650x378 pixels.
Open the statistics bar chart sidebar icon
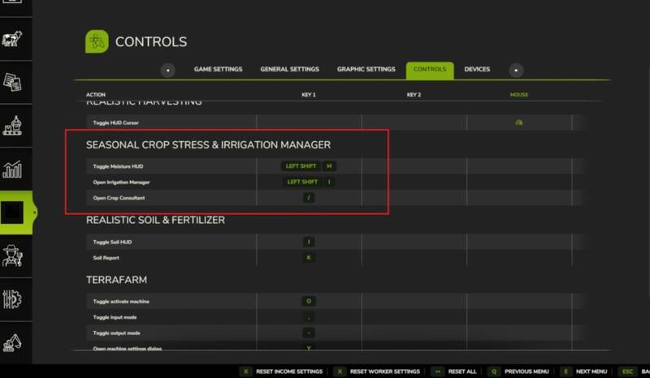(13, 170)
